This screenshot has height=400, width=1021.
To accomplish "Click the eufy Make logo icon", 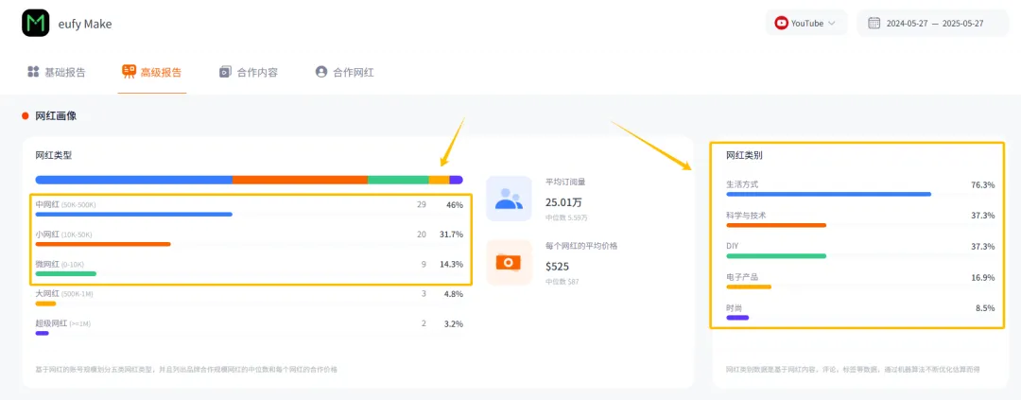I will point(36,24).
